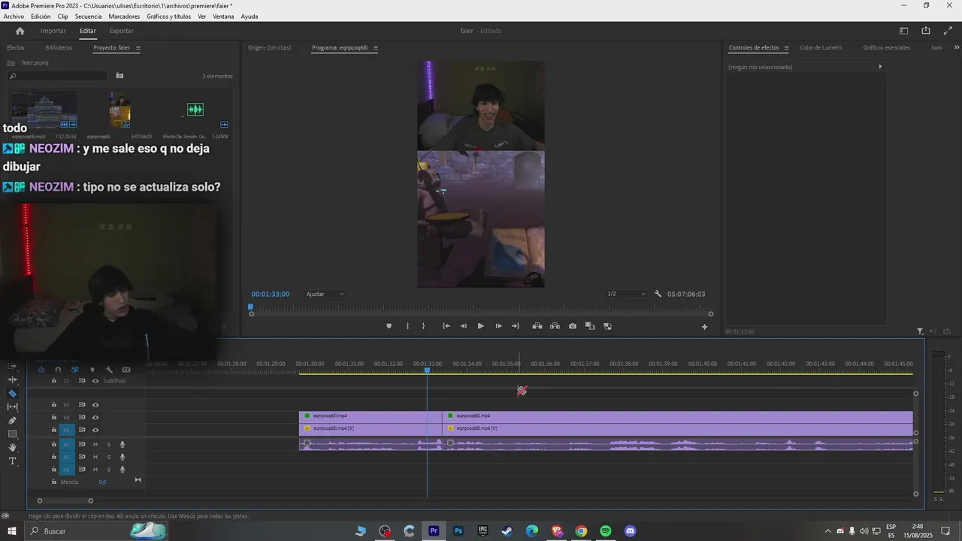Viewport: 962px width, 541px height.
Task: Click the blue timeline playhead marker
Action: click(x=427, y=370)
